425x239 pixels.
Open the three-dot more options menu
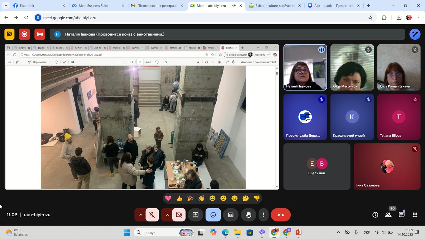(x=263, y=215)
